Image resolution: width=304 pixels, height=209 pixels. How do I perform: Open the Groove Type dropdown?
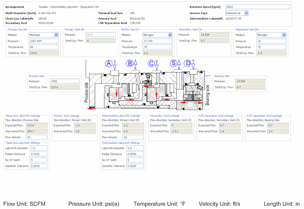(246, 13)
